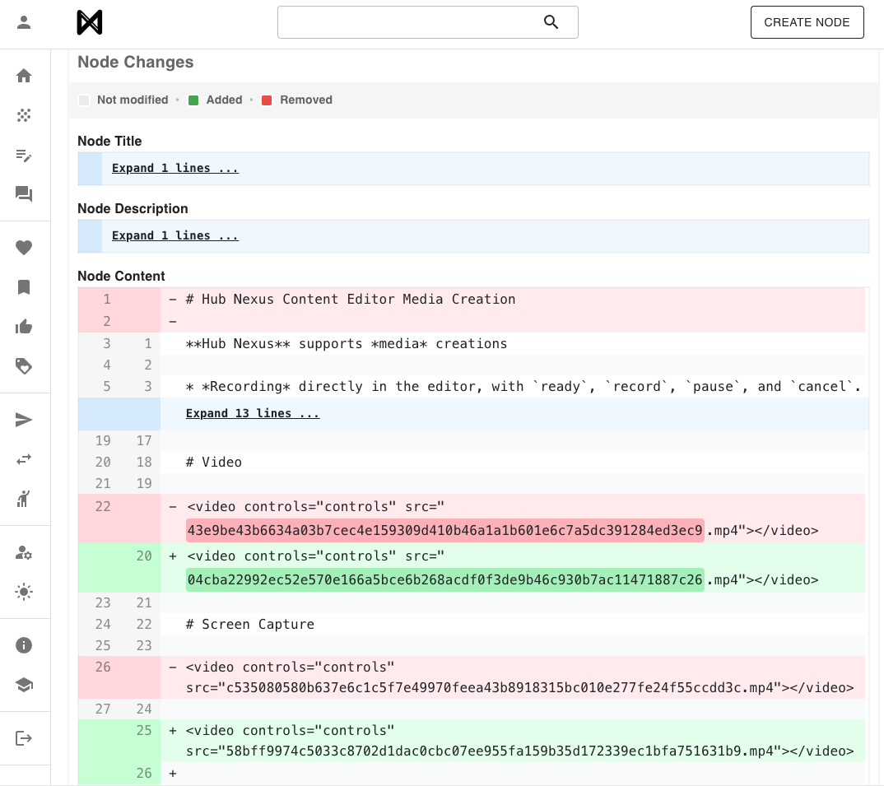The height and width of the screenshot is (786, 884).
Task: Open the user settings gear icon
Action: click(24, 552)
